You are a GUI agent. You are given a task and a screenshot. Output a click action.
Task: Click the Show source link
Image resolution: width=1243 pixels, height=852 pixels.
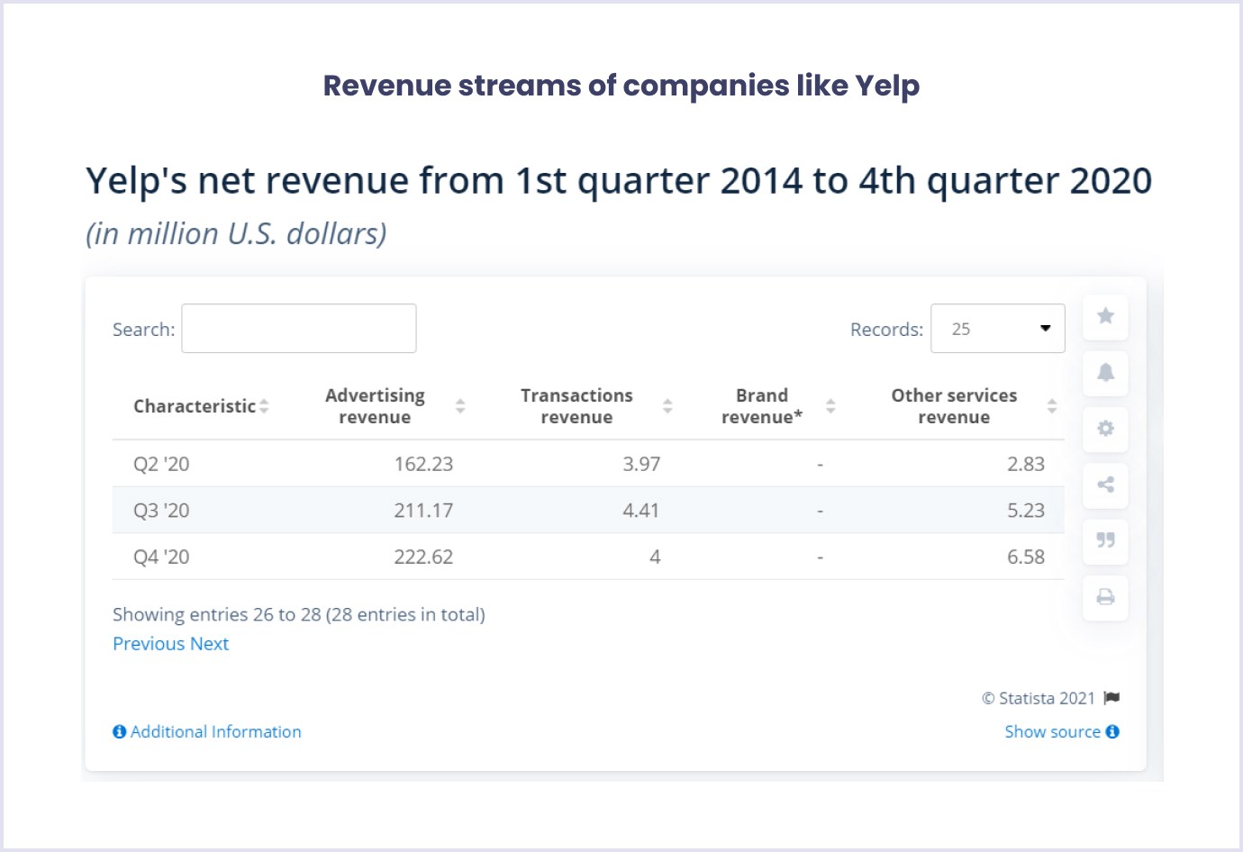pos(1052,731)
